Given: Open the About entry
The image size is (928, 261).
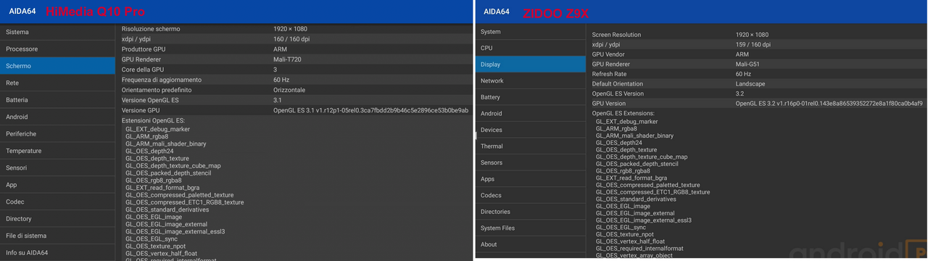Looking at the screenshot, I should point(531,244).
